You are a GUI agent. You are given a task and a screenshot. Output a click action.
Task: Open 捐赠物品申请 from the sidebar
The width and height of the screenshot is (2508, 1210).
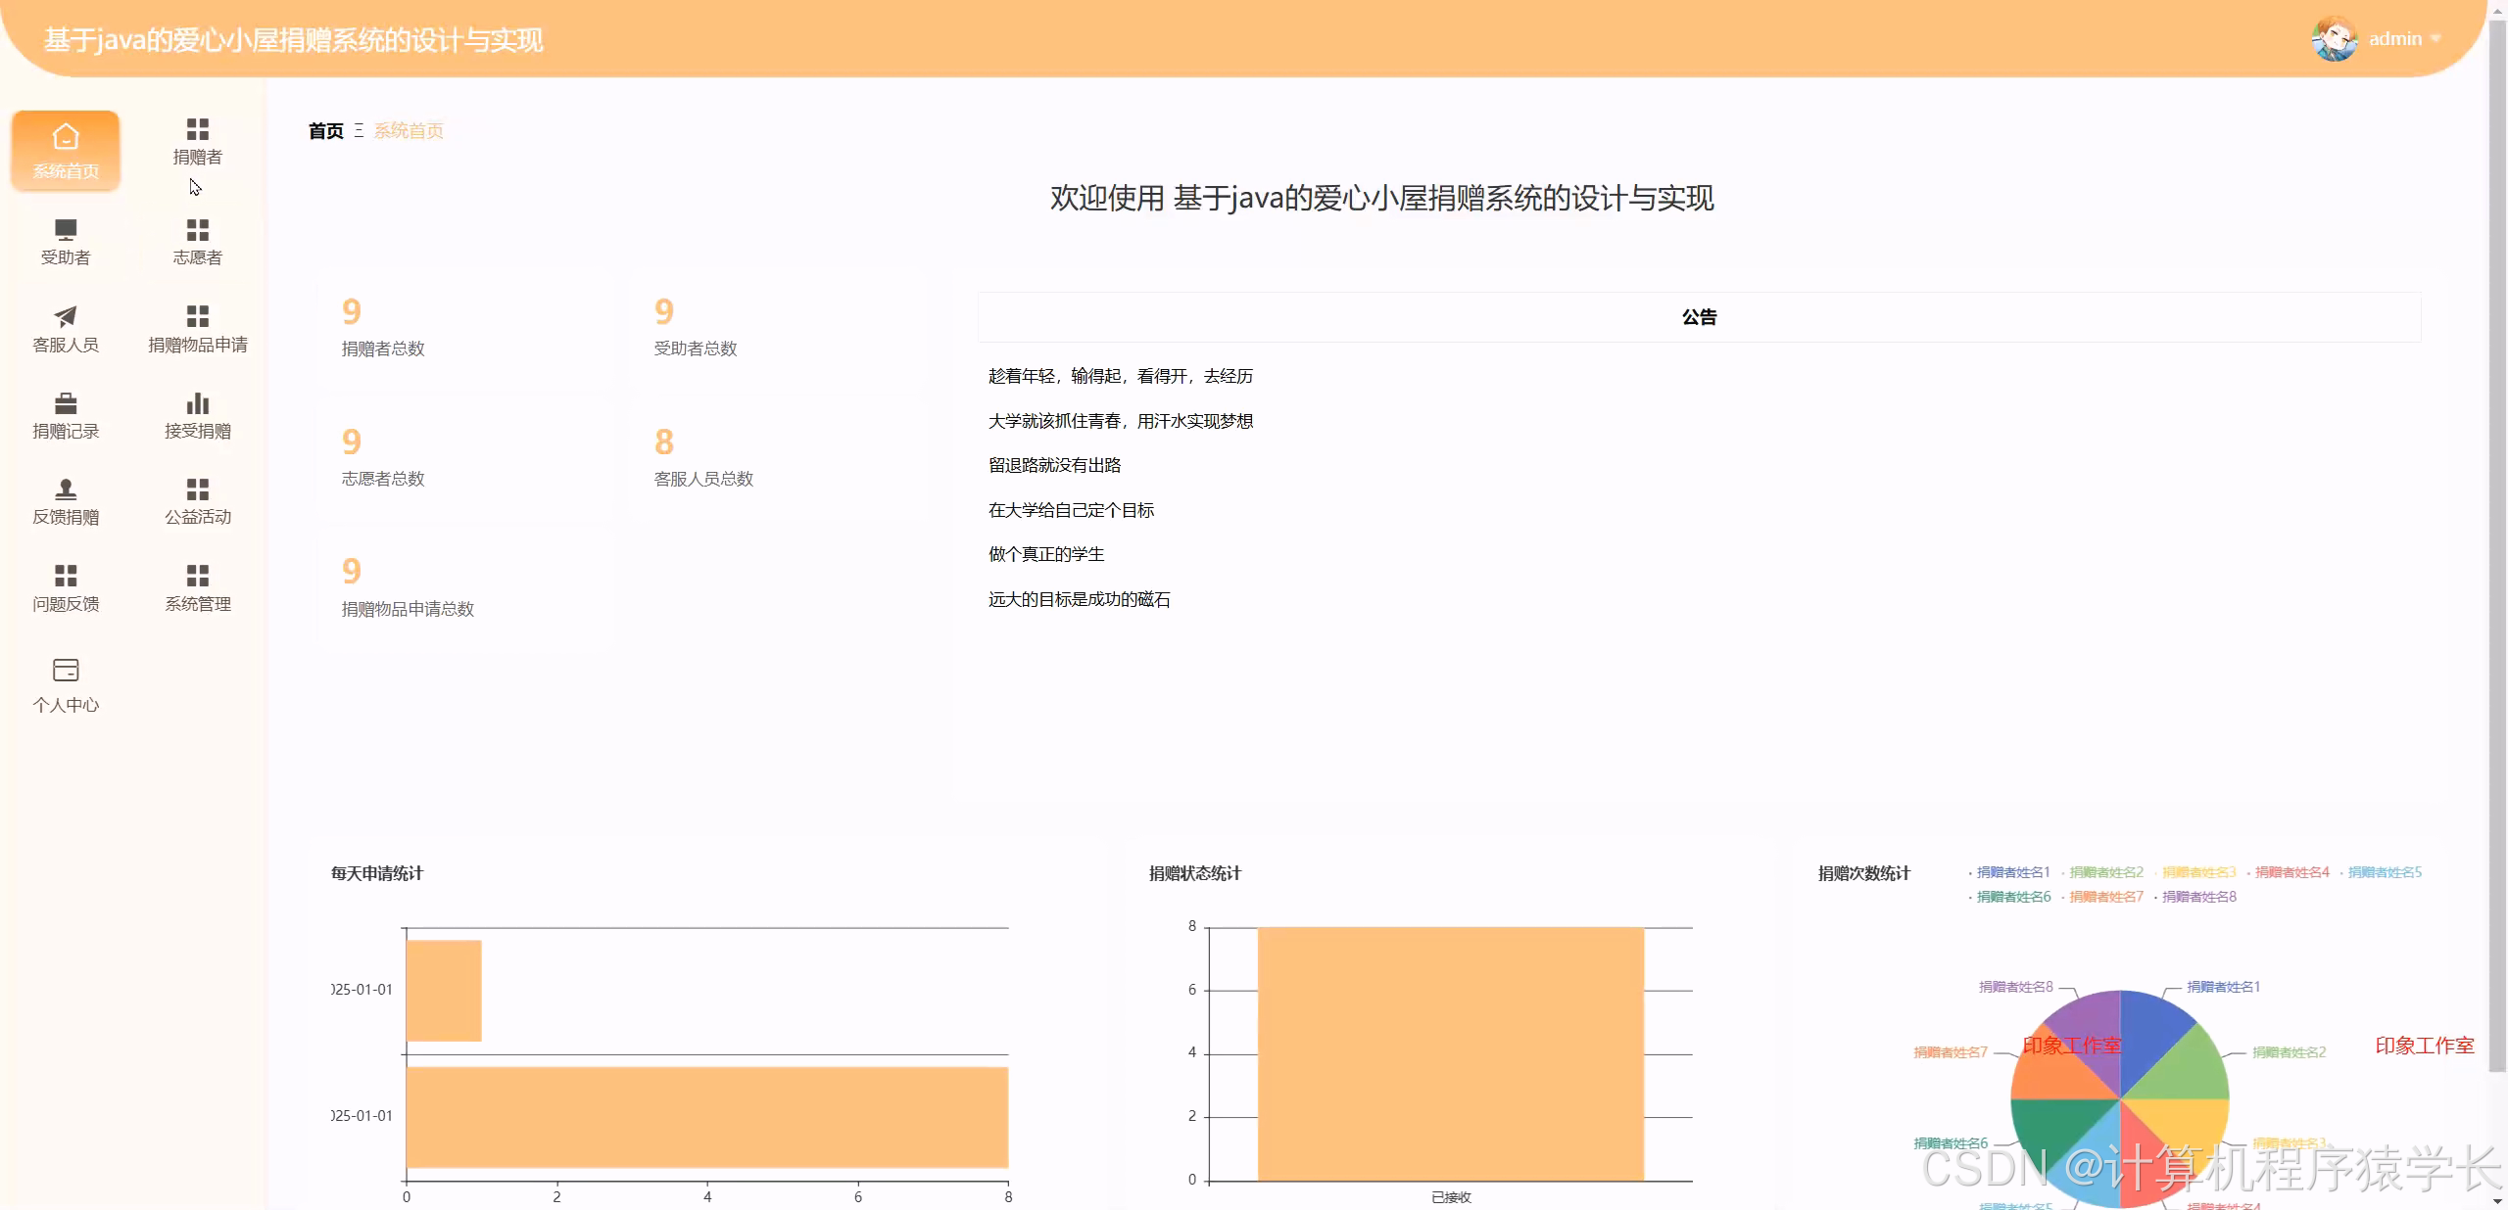[x=197, y=328]
